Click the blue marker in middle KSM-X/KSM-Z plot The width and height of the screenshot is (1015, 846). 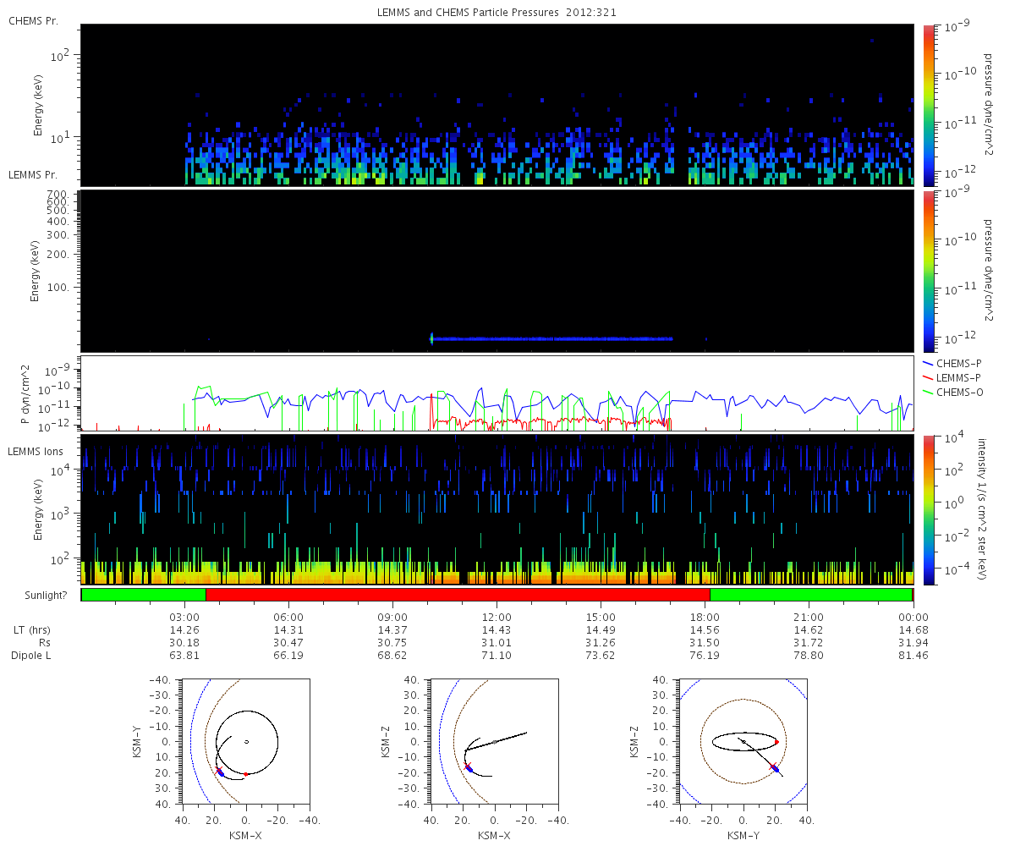469,768
